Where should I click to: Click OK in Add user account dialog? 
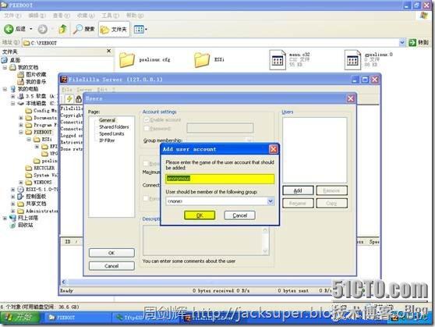(x=200, y=215)
